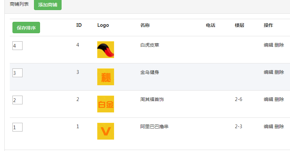Click the 名称 column header
This screenshot has width=290, height=151.
[x=145, y=25]
